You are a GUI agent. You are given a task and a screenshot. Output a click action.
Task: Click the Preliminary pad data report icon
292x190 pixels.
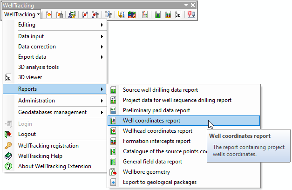(113, 110)
